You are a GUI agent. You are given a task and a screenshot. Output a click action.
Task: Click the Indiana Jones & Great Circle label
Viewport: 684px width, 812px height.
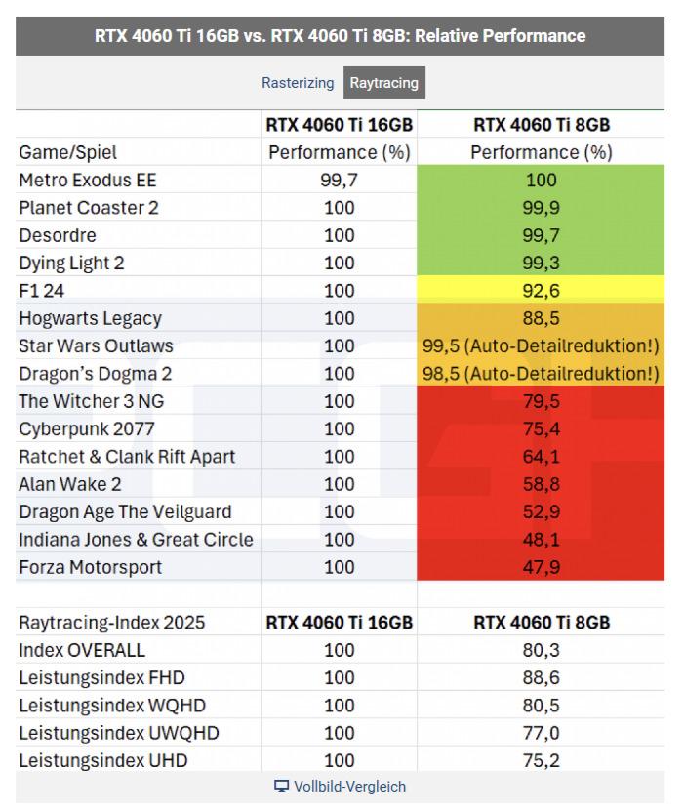tap(136, 540)
